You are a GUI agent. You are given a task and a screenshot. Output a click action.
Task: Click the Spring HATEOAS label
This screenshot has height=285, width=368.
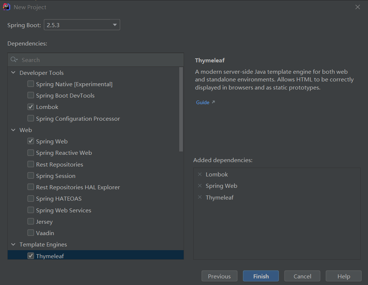click(59, 199)
